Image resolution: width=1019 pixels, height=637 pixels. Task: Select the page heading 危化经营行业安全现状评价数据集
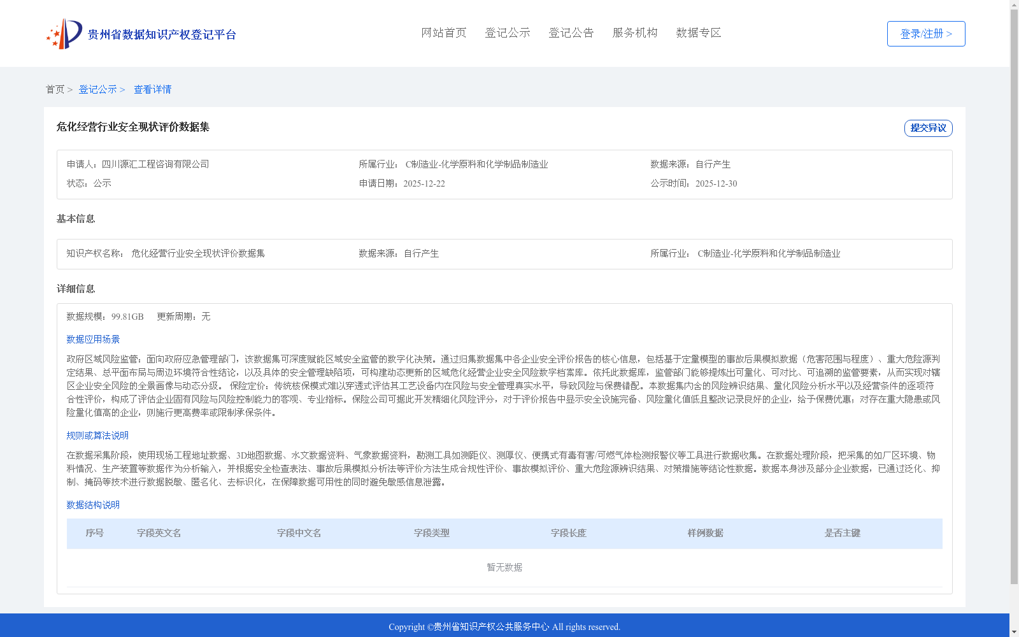[133, 127]
